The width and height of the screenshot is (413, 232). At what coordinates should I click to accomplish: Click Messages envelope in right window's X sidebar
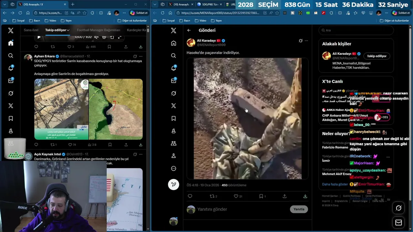pos(174,81)
